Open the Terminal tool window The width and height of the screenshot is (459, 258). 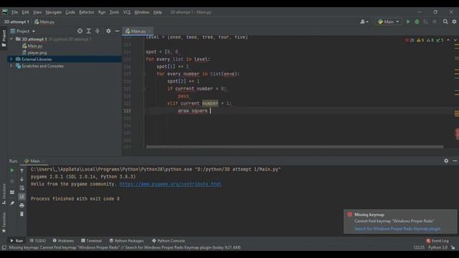point(91,241)
